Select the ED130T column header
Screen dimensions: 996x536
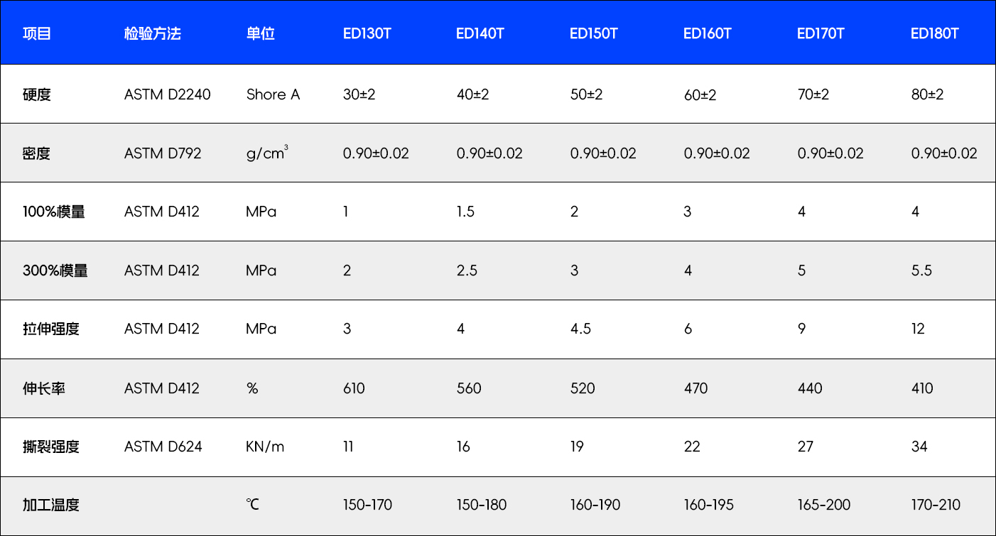(367, 33)
